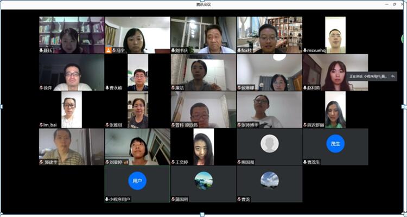The image size is (407, 217).
Task: Click the blue 用户 avatar circle
Action: pos(137,181)
